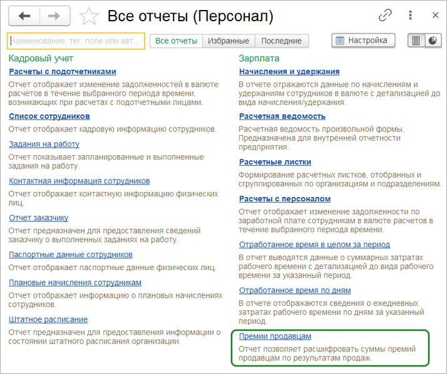The height and width of the screenshot is (374, 447).
Task: Click the description under Паспортные данные сотрудников
Action: [112, 268]
